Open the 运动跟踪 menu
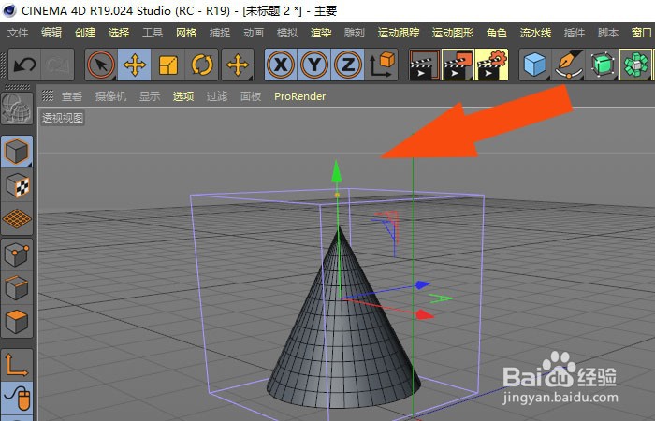The width and height of the screenshot is (655, 421). (x=399, y=33)
